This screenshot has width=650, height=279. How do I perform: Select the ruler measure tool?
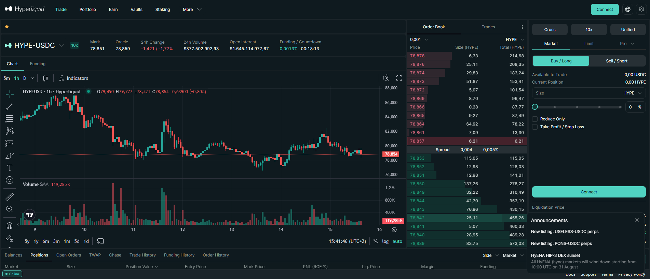click(10, 196)
